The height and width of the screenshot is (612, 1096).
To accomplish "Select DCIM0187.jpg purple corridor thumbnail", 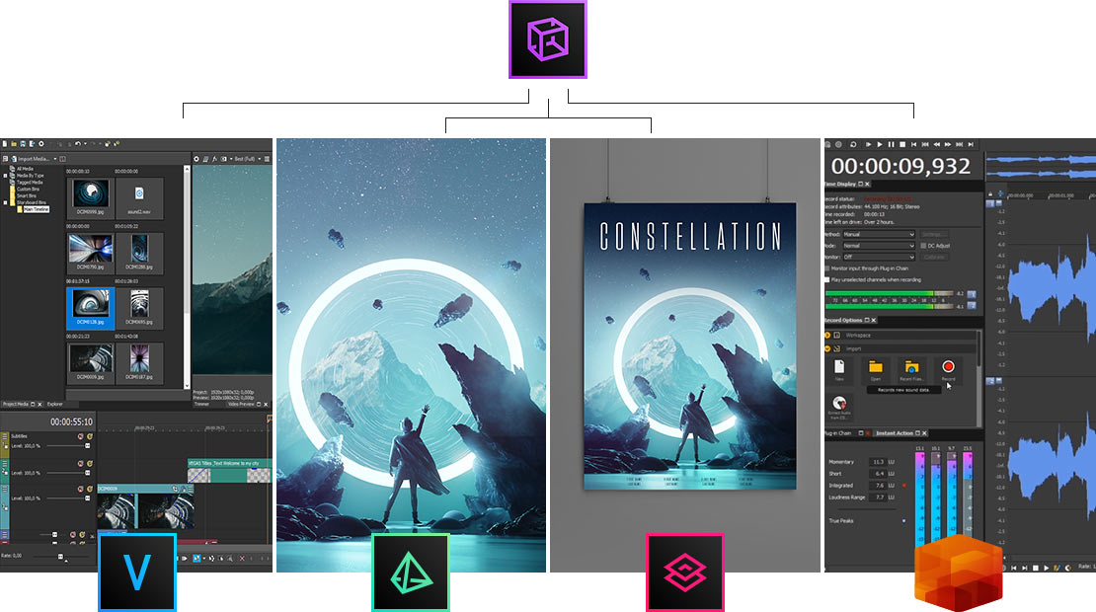I will [139, 362].
